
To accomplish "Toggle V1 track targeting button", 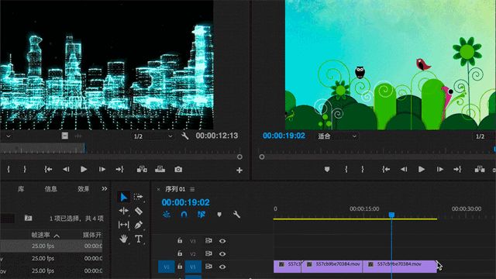I will click(193, 267).
